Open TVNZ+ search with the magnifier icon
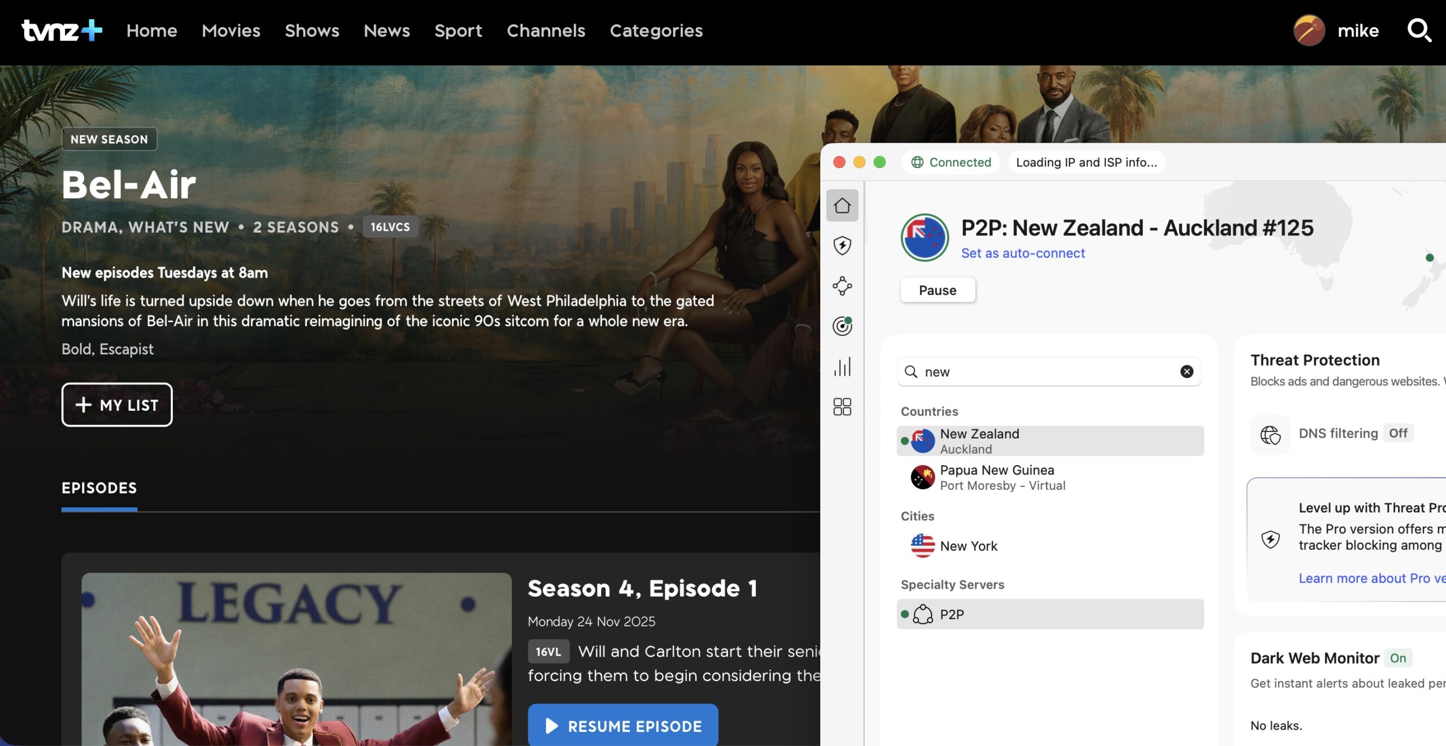The image size is (1446, 746). (1420, 31)
